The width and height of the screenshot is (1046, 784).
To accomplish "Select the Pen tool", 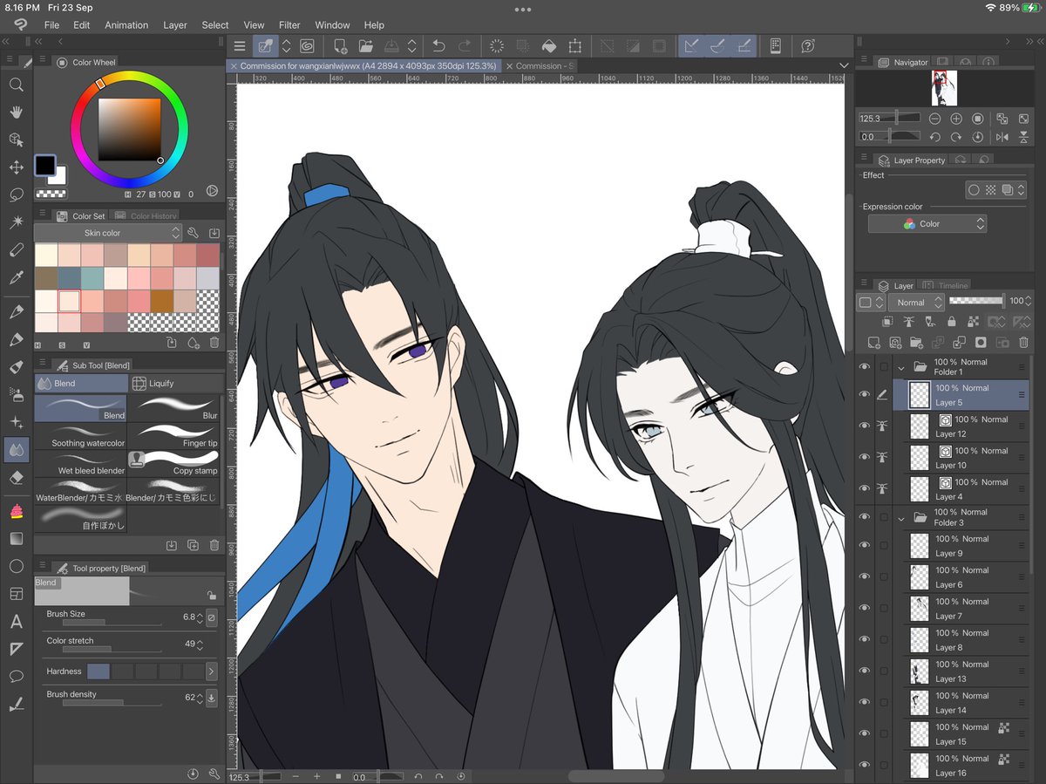I will pyautogui.click(x=16, y=311).
